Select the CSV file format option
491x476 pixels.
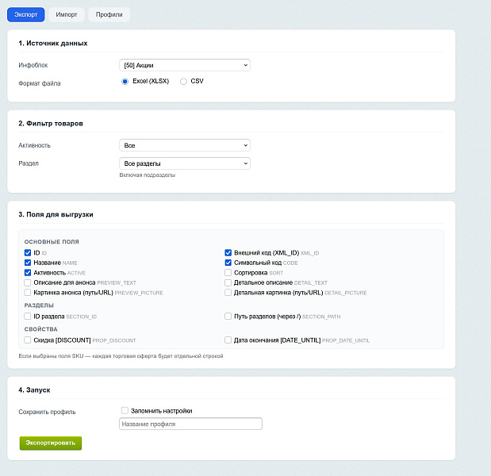(x=183, y=82)
